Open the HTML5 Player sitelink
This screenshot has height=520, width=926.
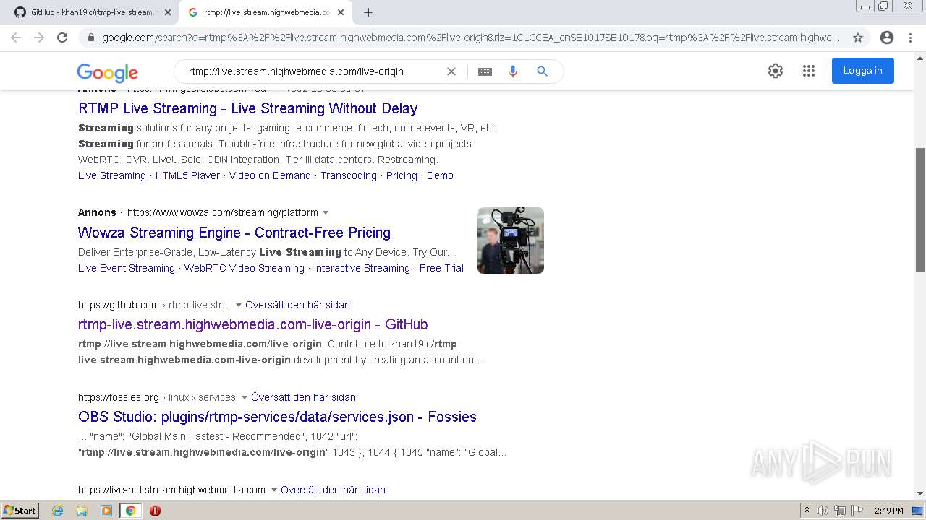click(187, 175)
